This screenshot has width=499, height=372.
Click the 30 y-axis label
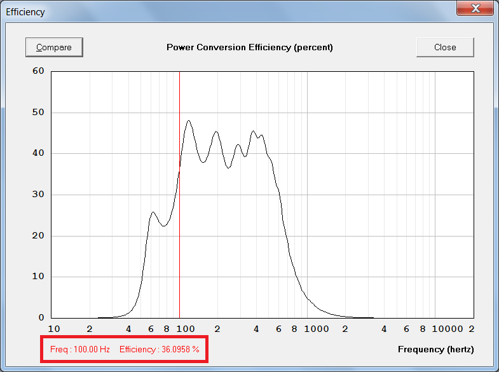(38, 194)
